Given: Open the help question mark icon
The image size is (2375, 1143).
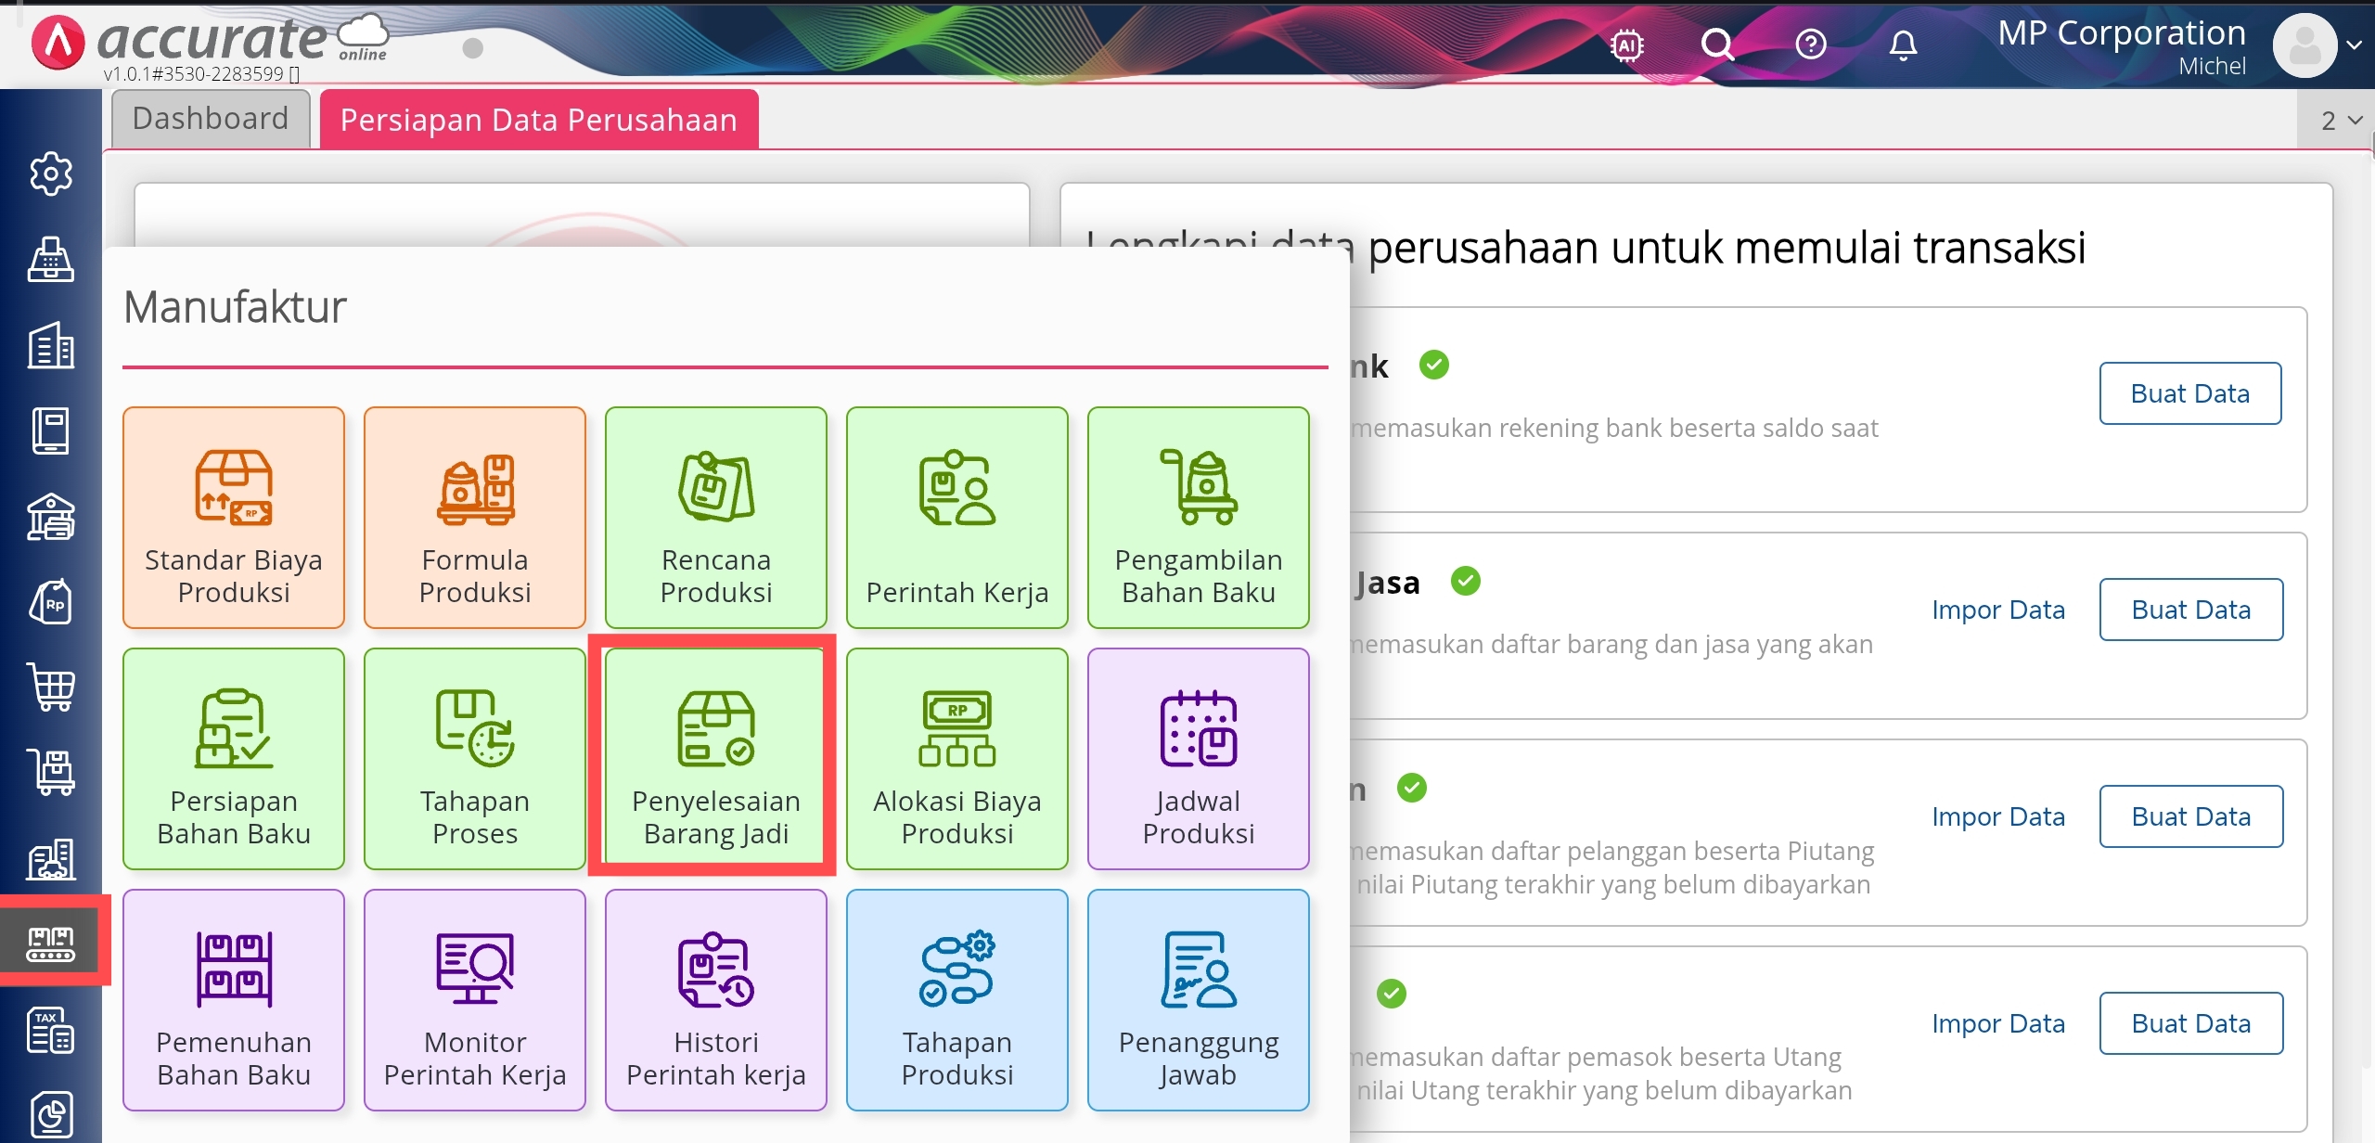Looking at the screenshot, I should 1810,45.
